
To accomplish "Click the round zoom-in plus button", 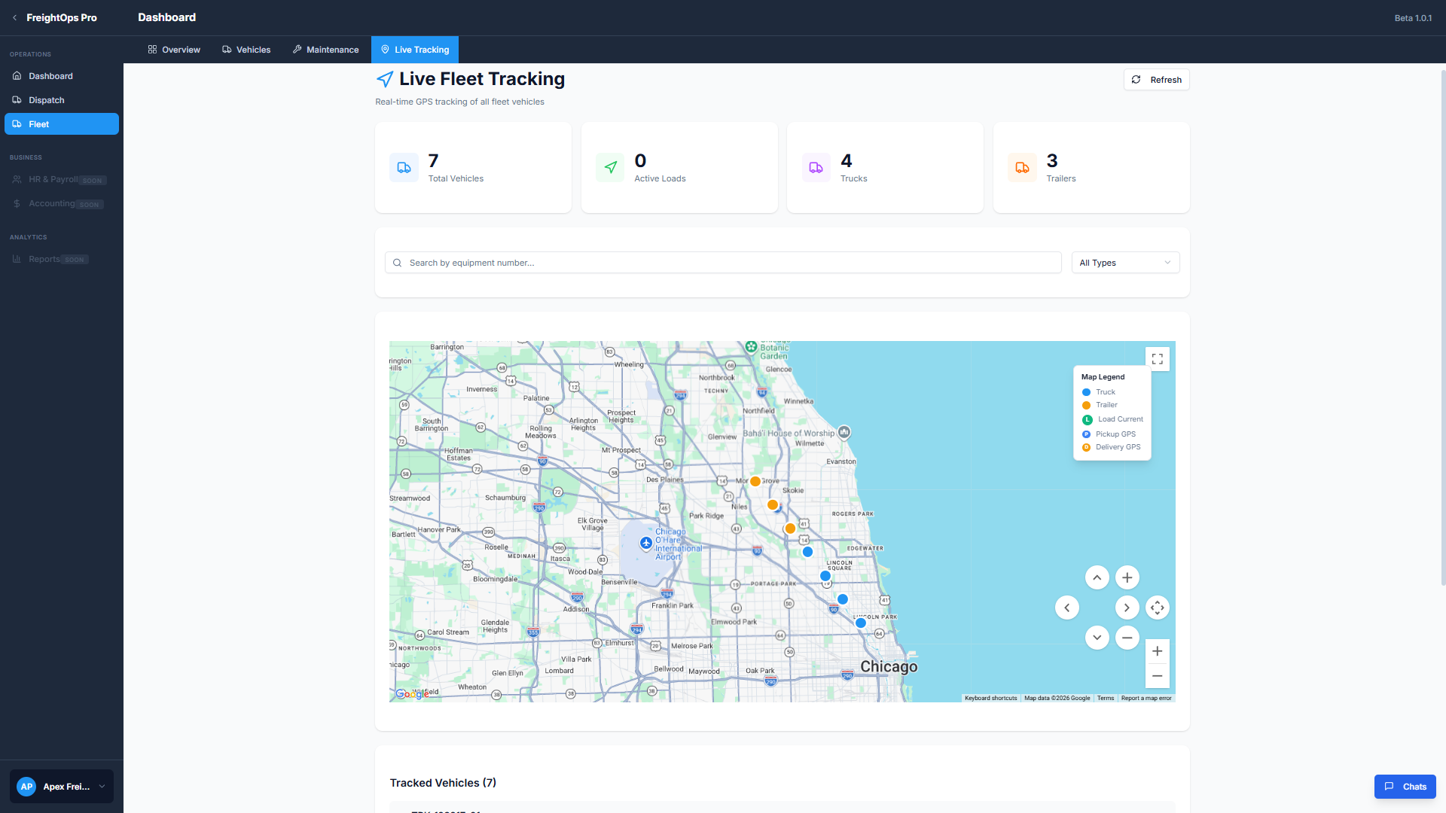I will coord(1127,577).
